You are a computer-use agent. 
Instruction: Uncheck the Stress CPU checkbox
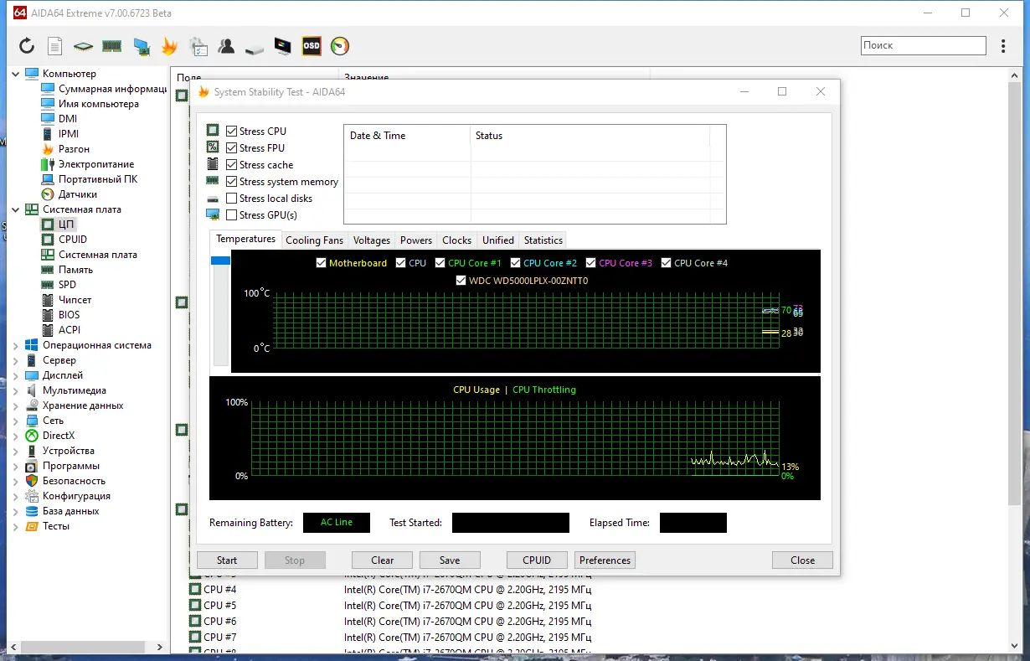point(232,132)
